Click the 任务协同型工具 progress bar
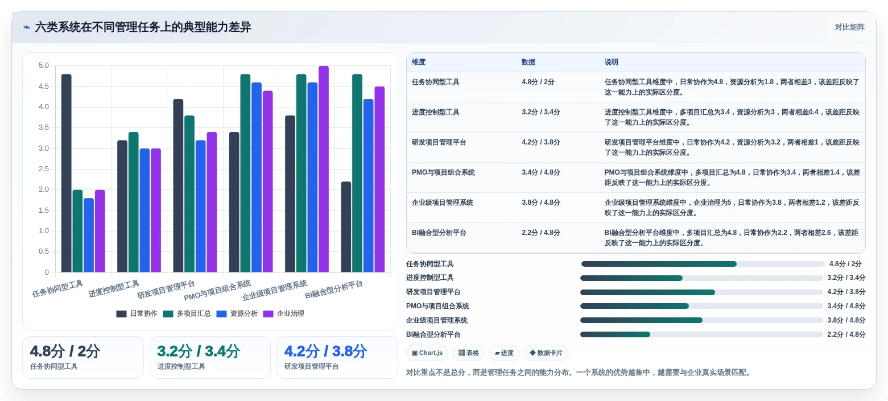The image size is (888, 401). [703, 264]
